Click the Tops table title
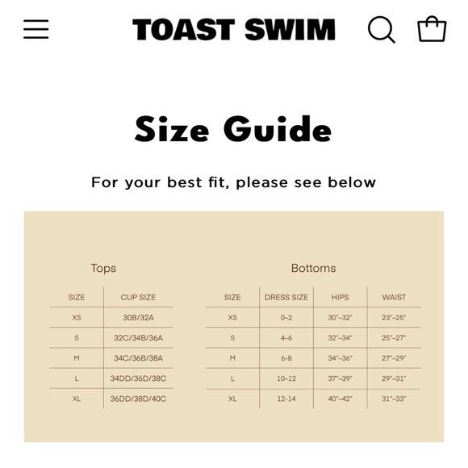 (103, 269)
